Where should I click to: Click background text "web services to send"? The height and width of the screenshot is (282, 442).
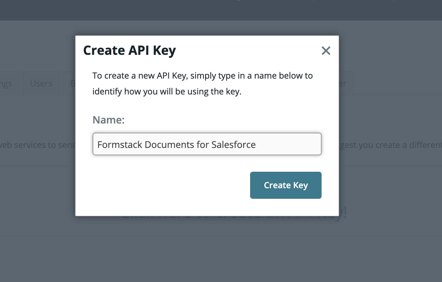(x=36, y=145)
